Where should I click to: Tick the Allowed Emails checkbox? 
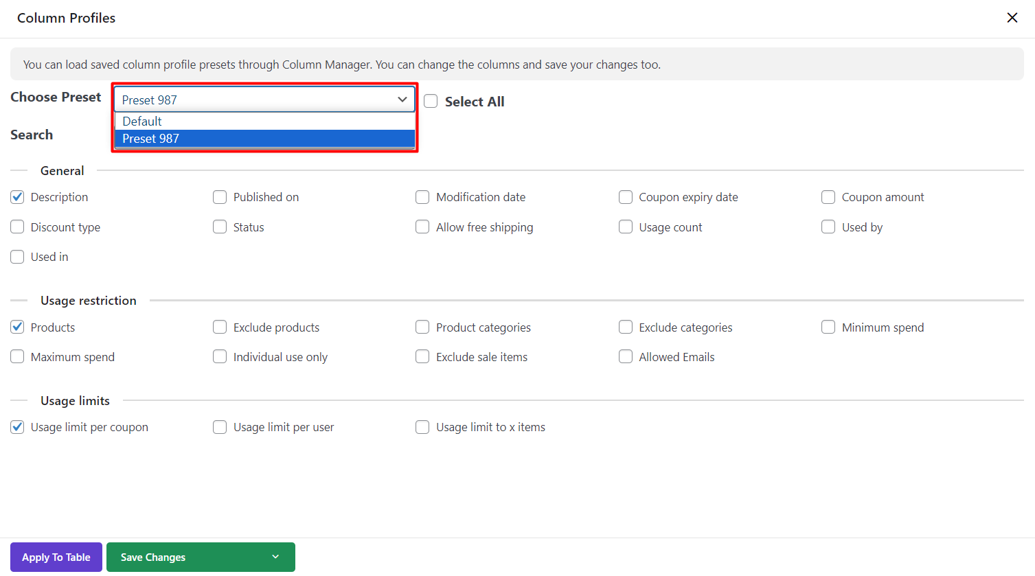[x=626, y=357]
